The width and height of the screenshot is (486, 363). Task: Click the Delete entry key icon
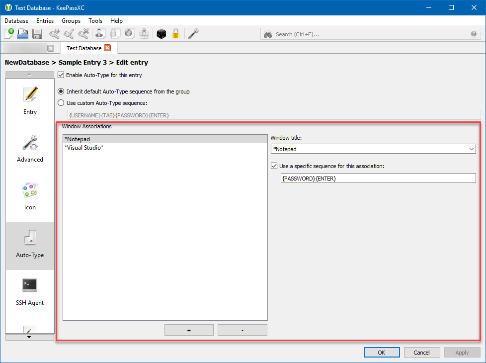pyautogui.click(x=83, y=34)
